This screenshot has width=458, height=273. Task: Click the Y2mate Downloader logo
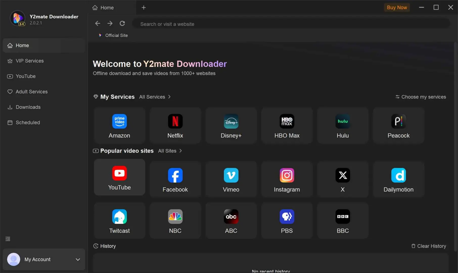pos(17,18)
